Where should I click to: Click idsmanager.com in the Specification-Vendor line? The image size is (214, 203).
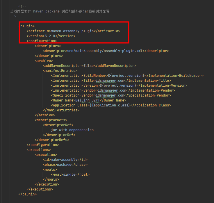point(110,95)
